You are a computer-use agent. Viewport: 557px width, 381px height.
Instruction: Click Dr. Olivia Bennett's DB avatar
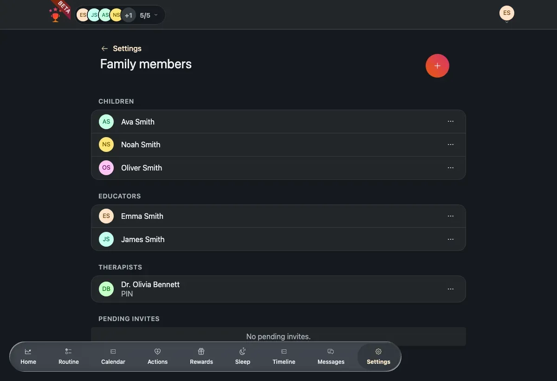tap(106, 289)
